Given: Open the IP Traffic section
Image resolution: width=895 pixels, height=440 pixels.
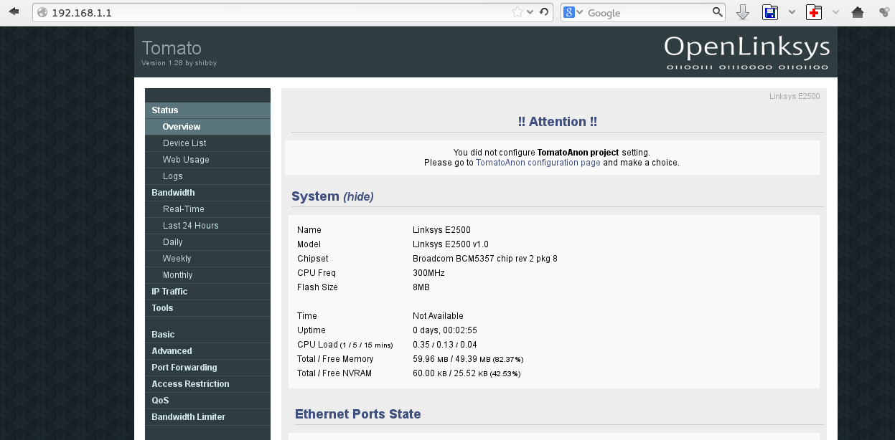Looking at the screenshot, I should [x=207, y=292].
